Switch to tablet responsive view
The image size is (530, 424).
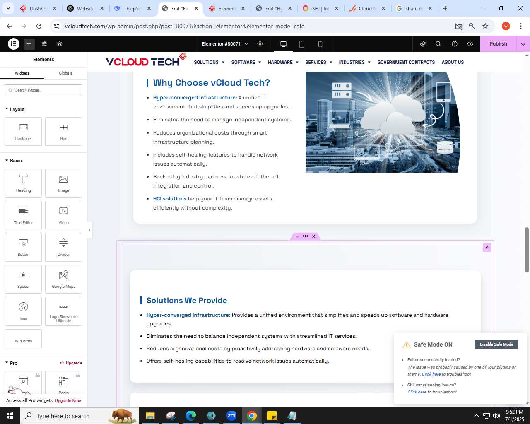(x=301, y=44)
